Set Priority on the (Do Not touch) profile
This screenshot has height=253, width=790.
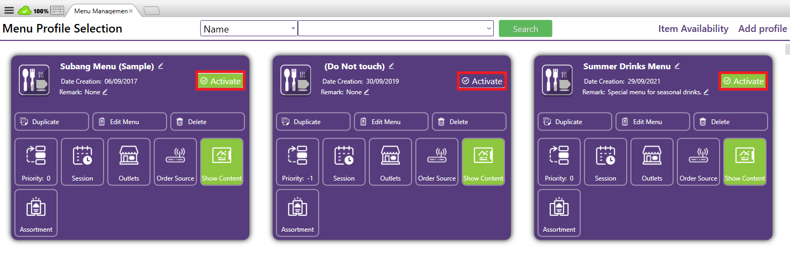click(x=297, y=162)
